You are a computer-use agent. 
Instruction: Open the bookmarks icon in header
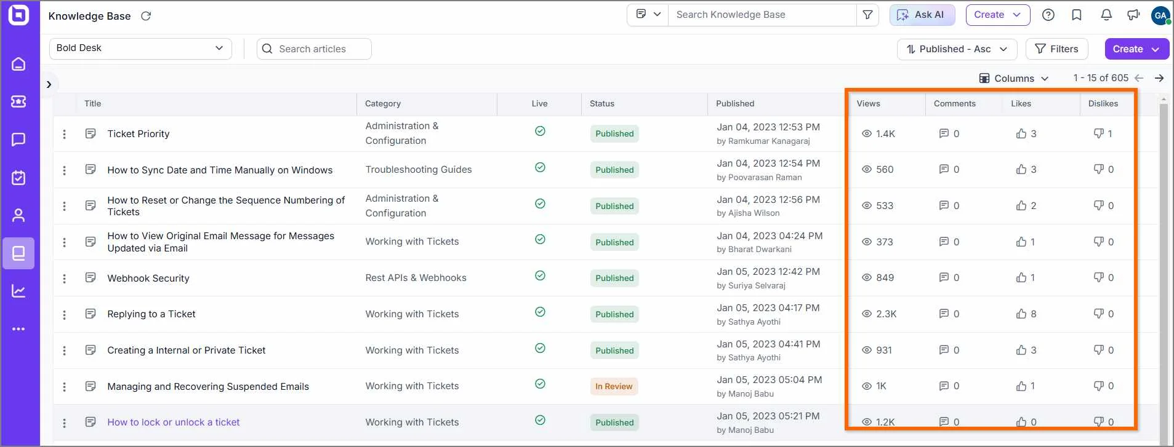click(x=1077, y=15)
